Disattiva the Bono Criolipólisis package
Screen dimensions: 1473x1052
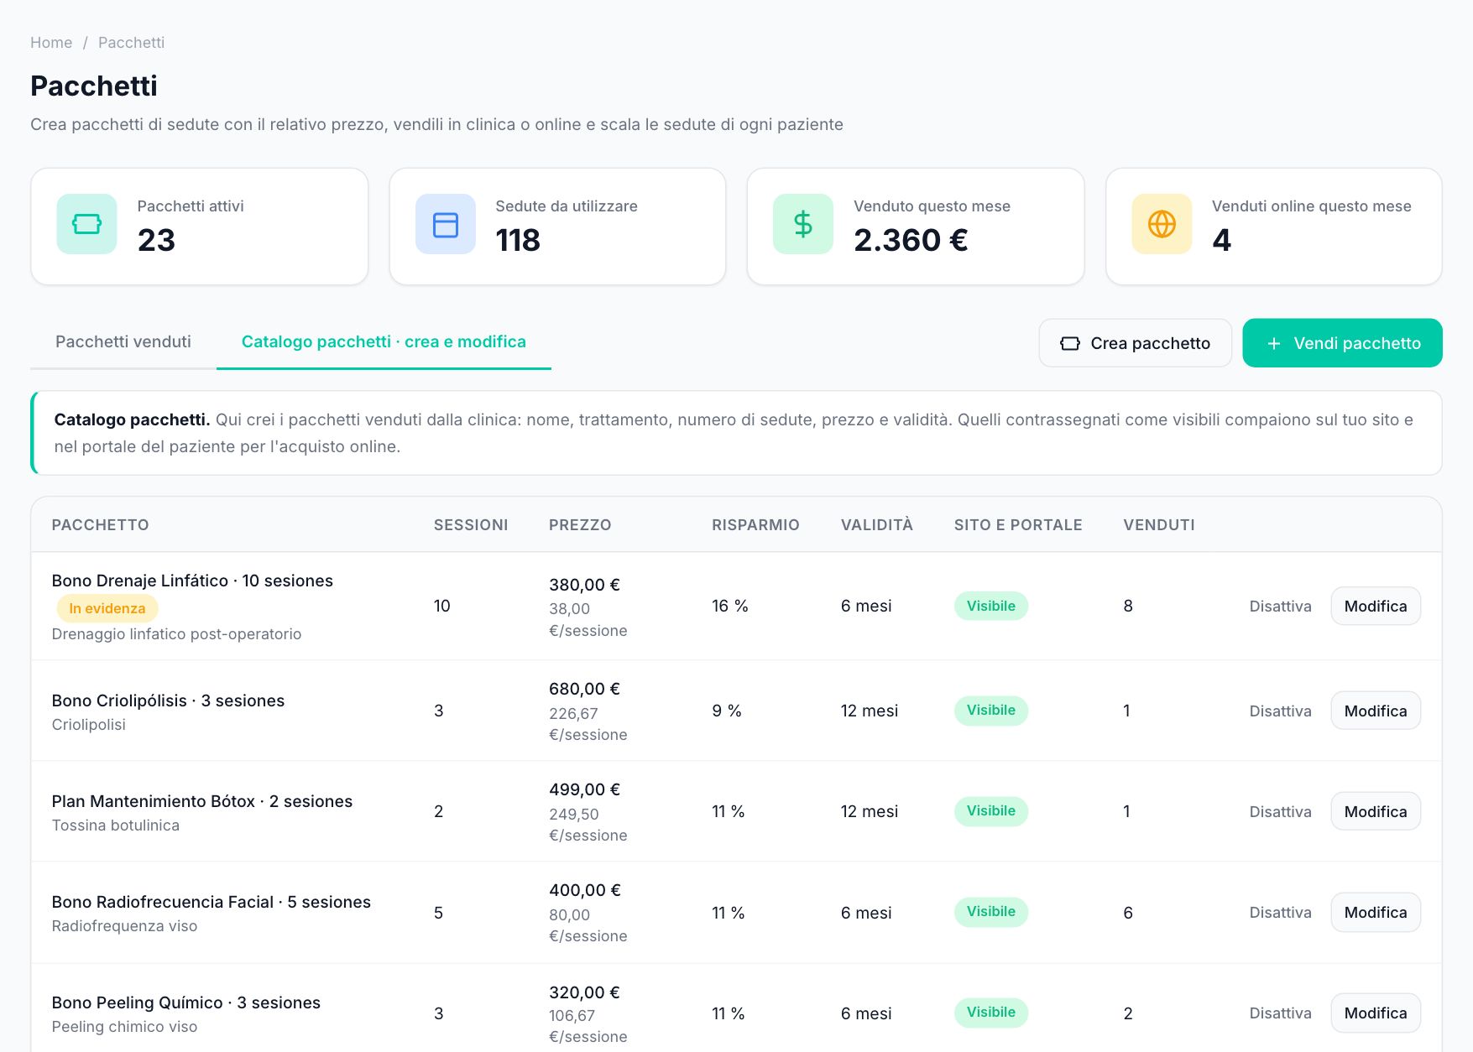1280,711
